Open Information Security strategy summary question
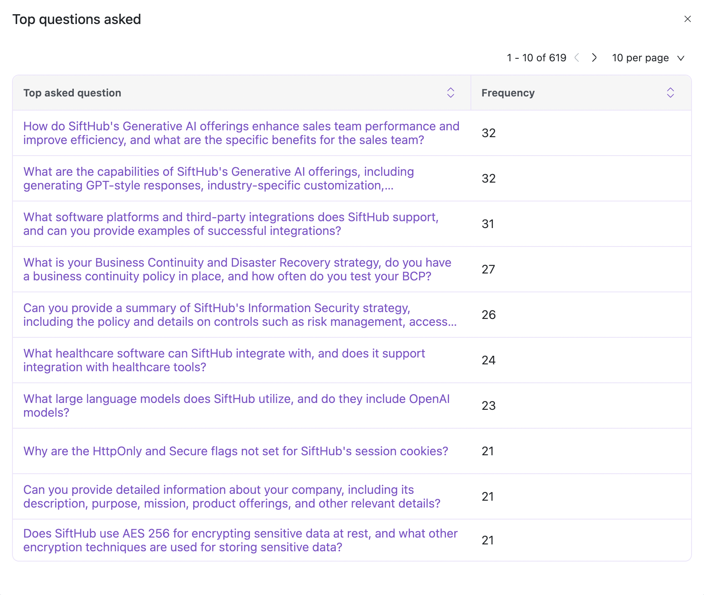 240,315
